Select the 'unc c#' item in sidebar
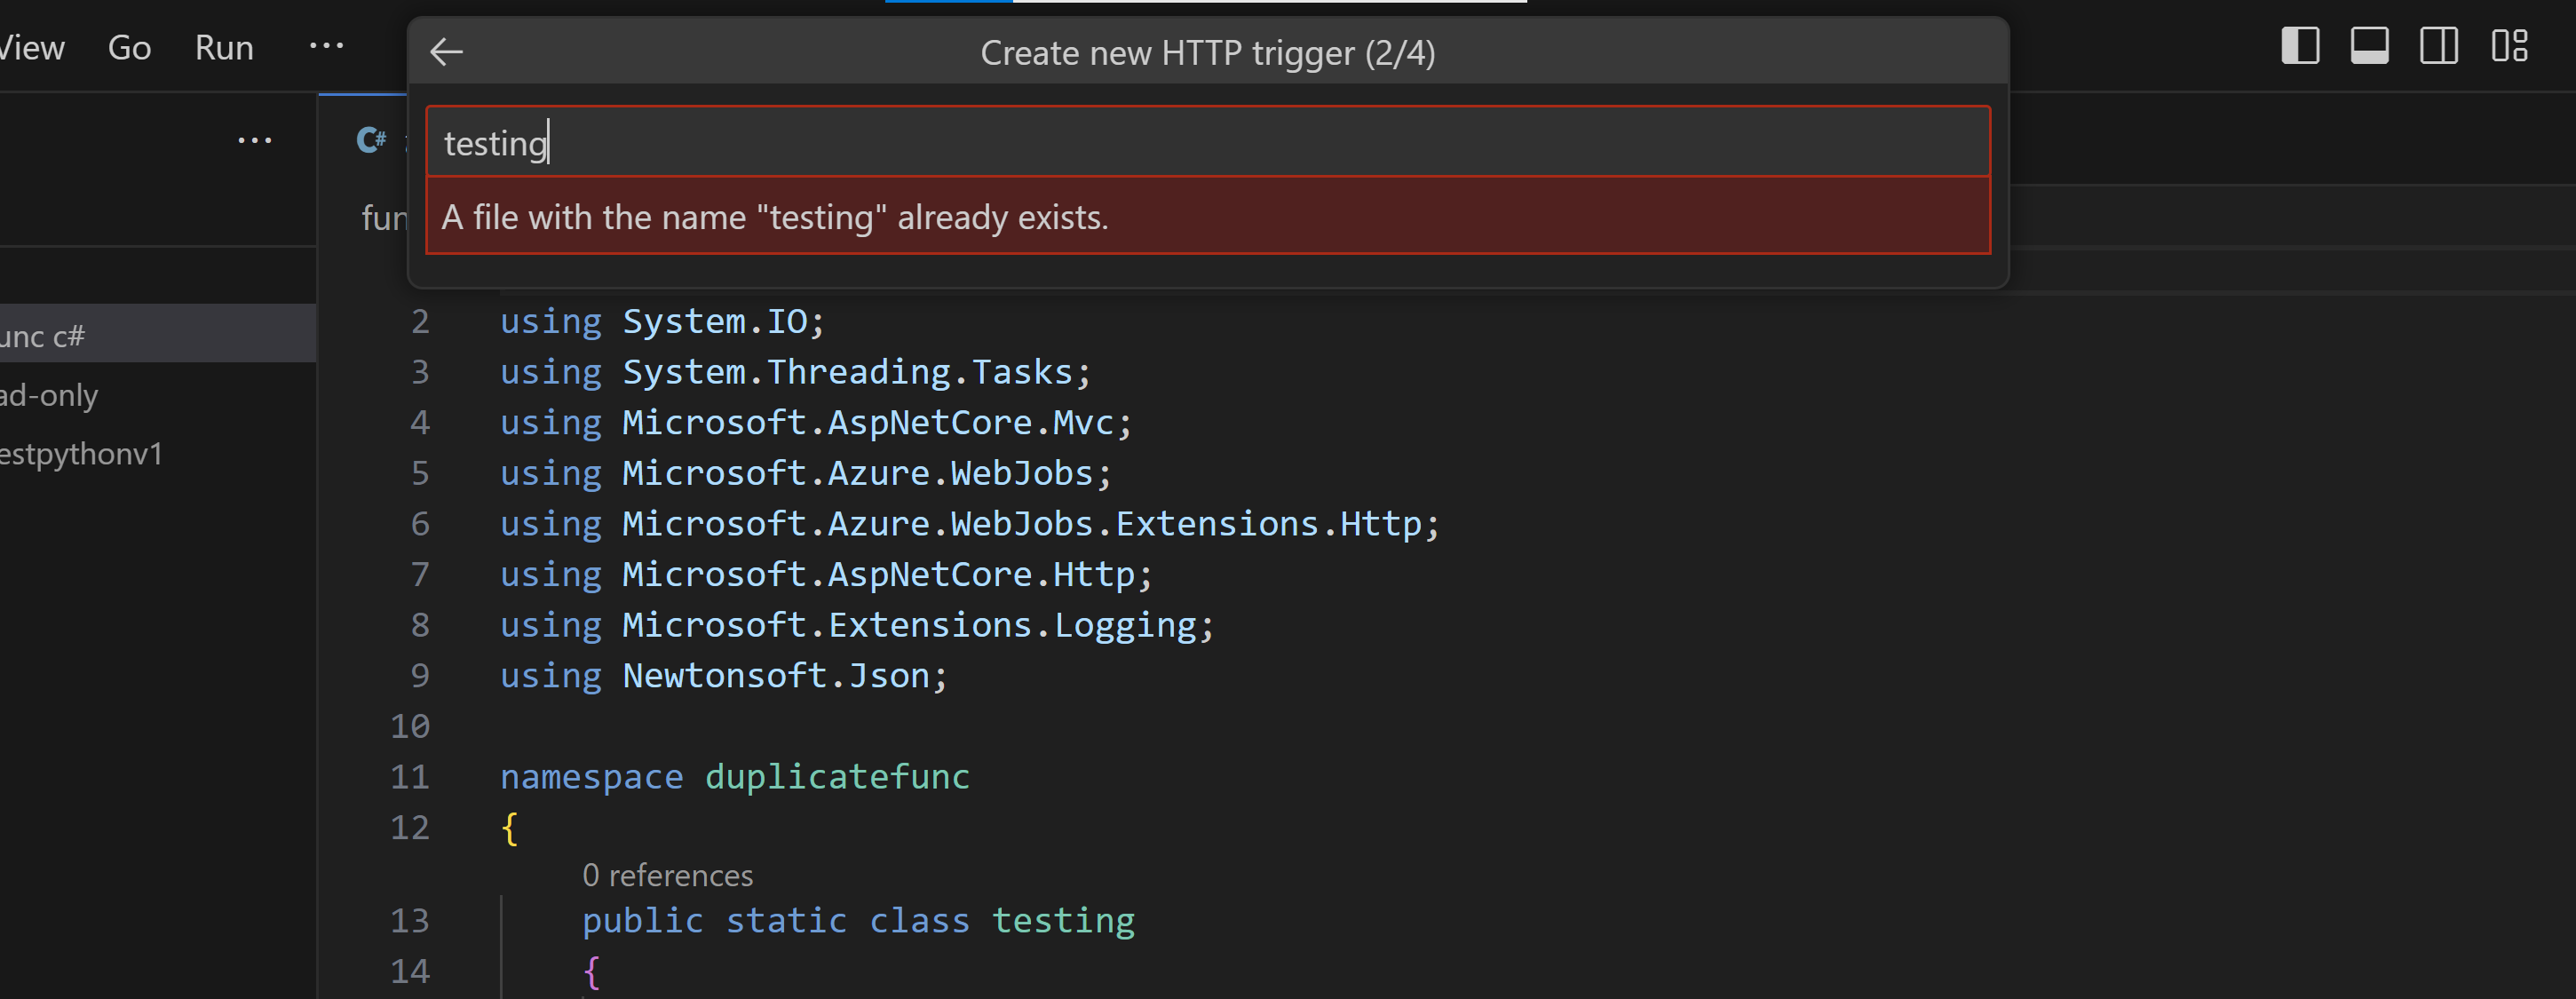 (x=44, y=336)
